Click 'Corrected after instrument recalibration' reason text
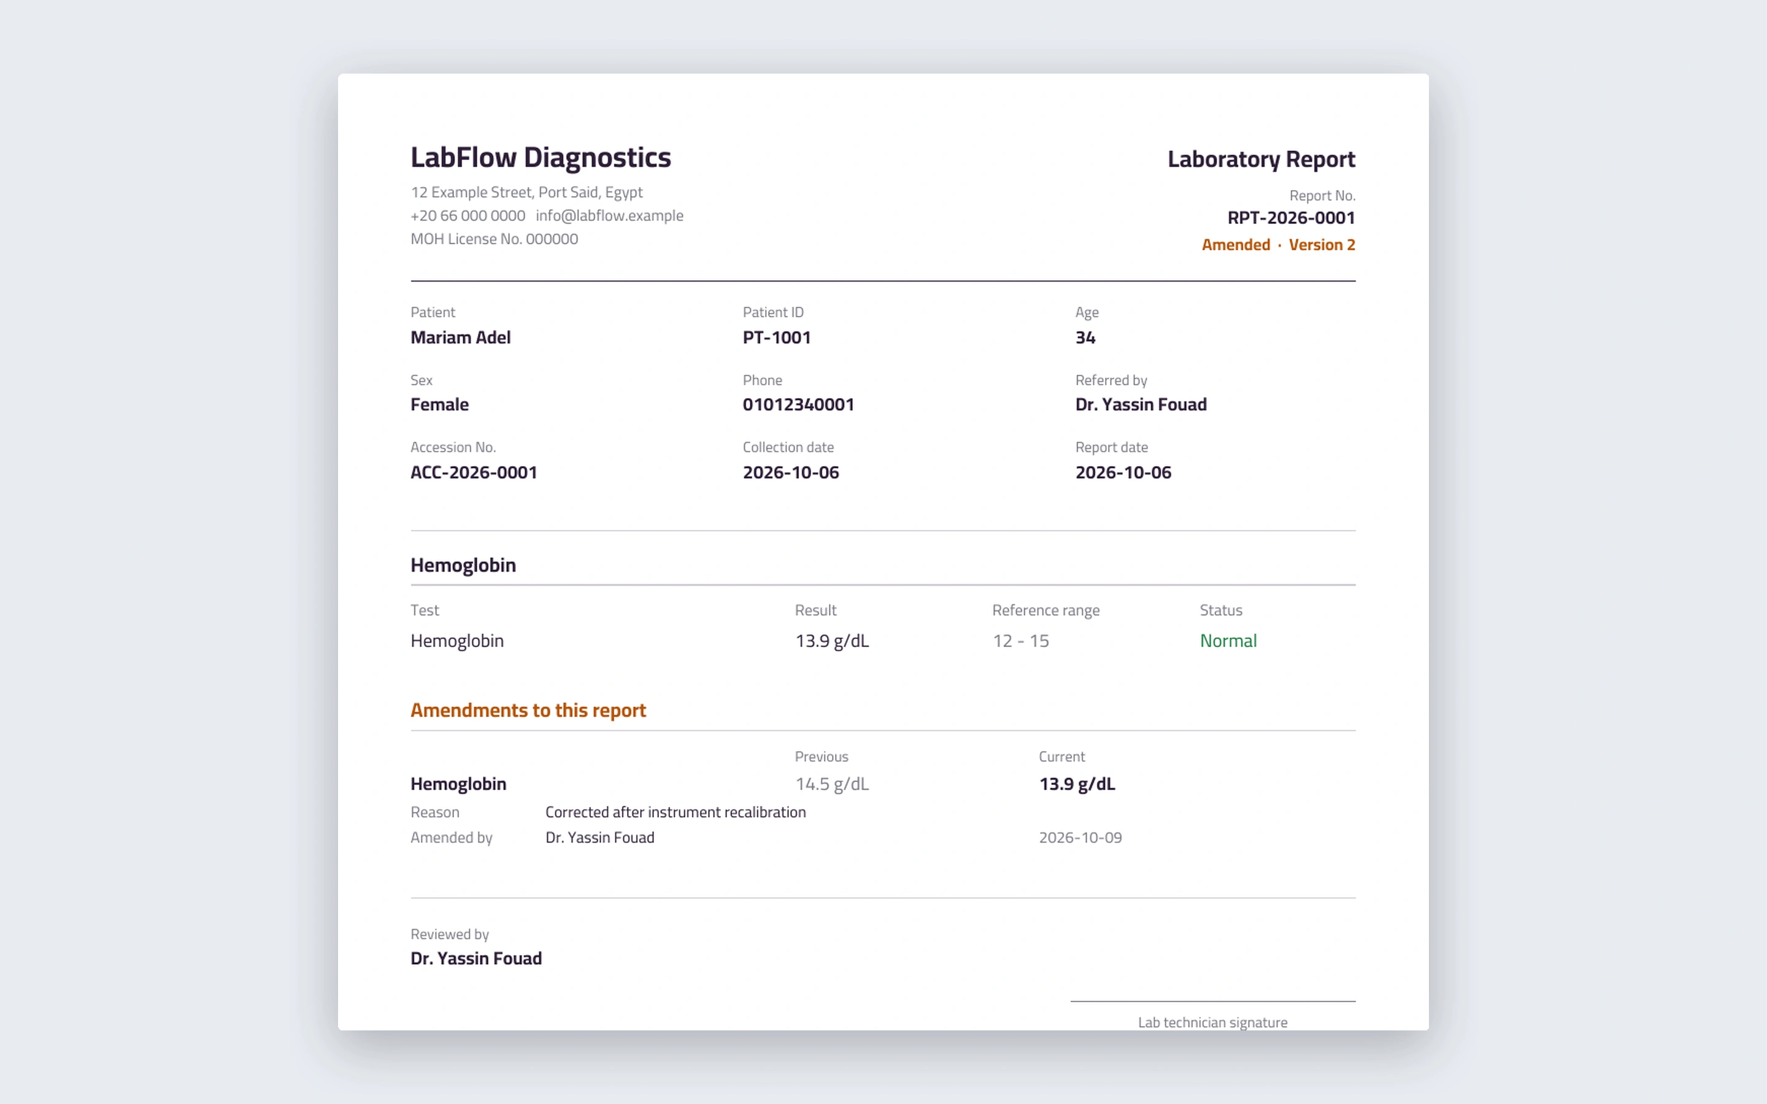Image resolution: width=1767 pixels, height=1104 pixels. [x=676, y=812]
